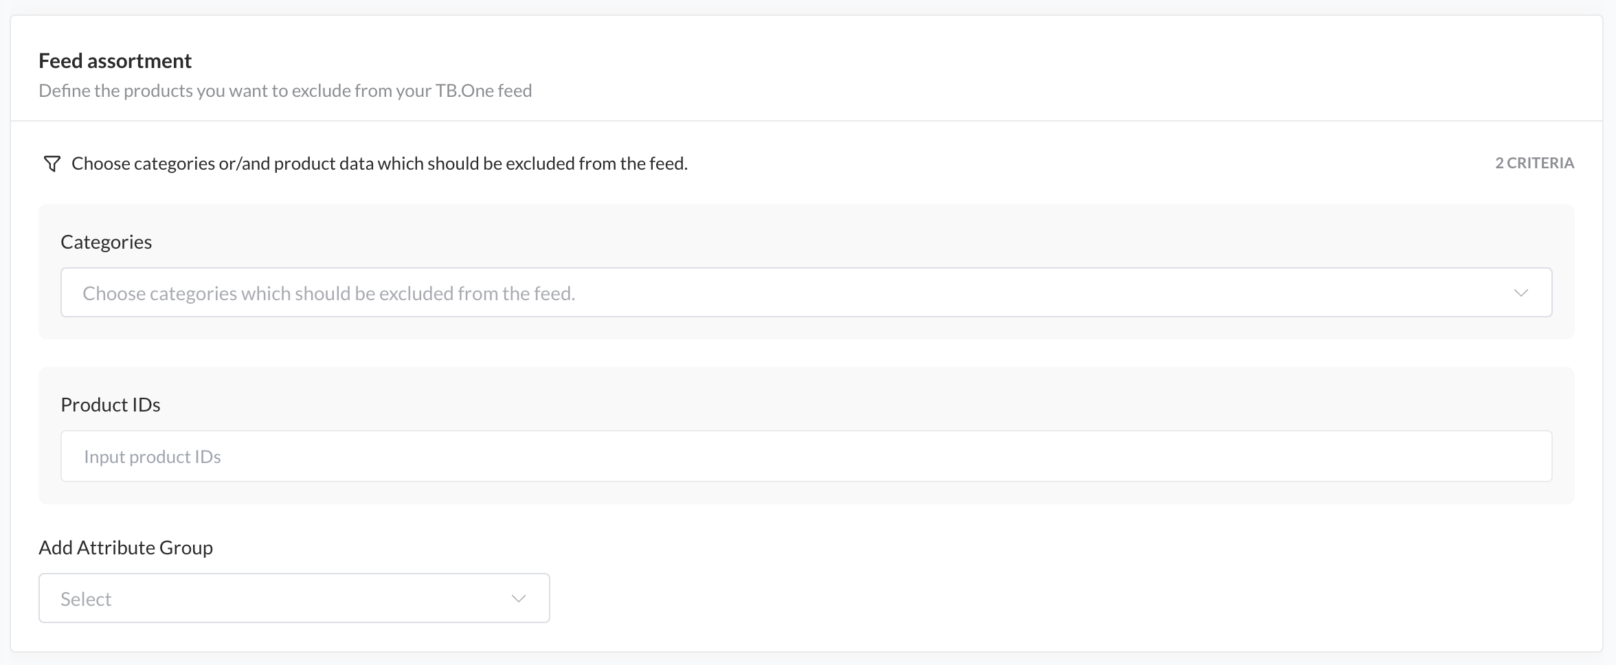
Task: Click the "Feed assortment" heading
Action: (x=115, y=61)
